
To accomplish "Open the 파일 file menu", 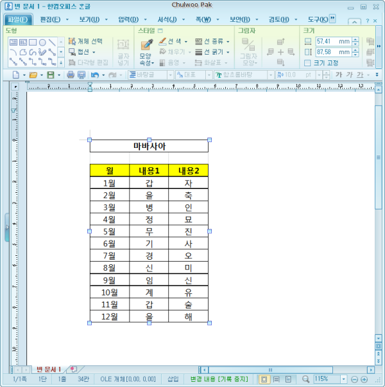I will (x=18, y=19).
